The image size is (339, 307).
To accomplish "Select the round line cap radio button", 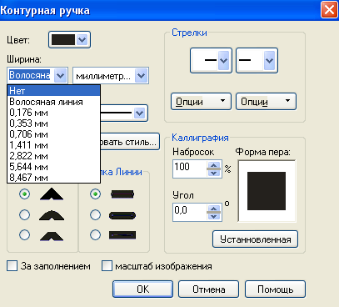I will (95, 214).
